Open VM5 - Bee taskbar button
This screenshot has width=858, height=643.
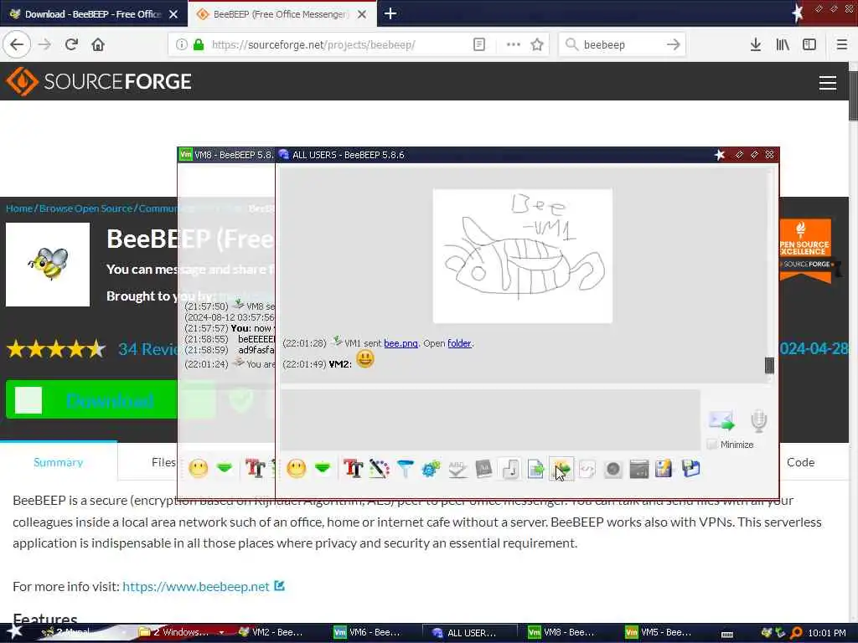click(x=659, y=632)
